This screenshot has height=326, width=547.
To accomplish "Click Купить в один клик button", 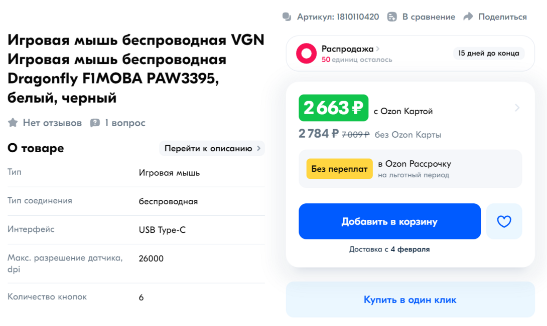I will tap(410, 300).
